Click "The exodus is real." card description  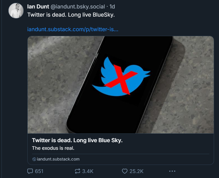(53, 148)
